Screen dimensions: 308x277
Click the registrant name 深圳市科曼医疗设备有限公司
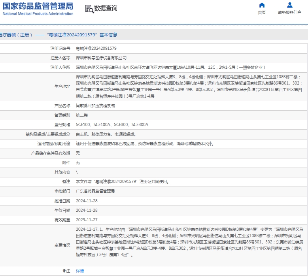click(101, 58)
